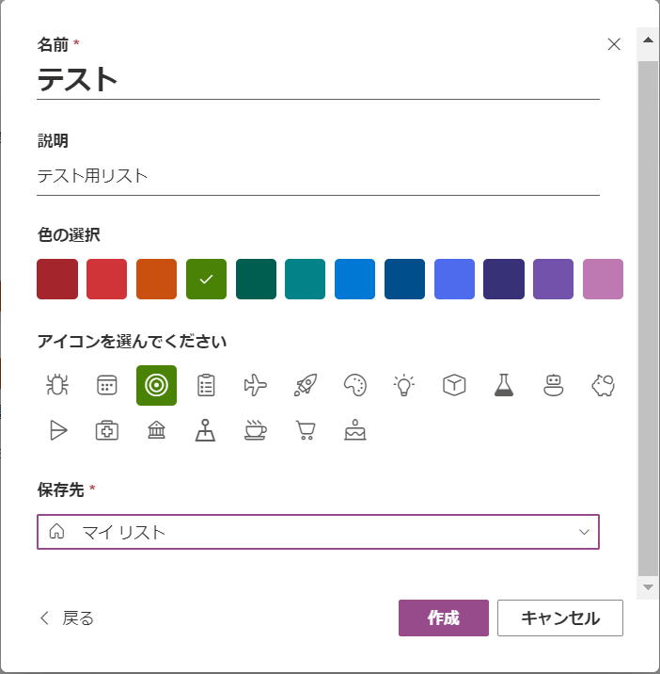Select the rocket icon
Viewport: 660px width, 674px height.
(306, 385)
